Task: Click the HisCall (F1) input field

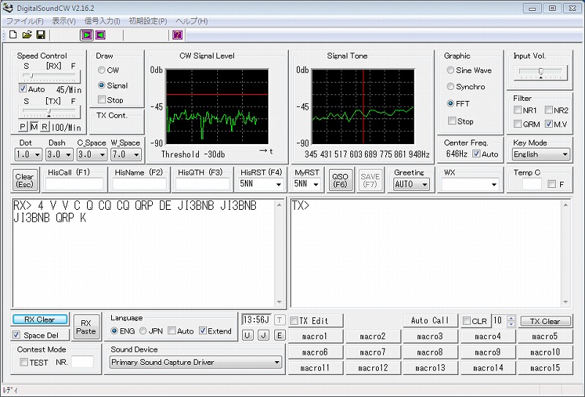Action: (72, 184)
